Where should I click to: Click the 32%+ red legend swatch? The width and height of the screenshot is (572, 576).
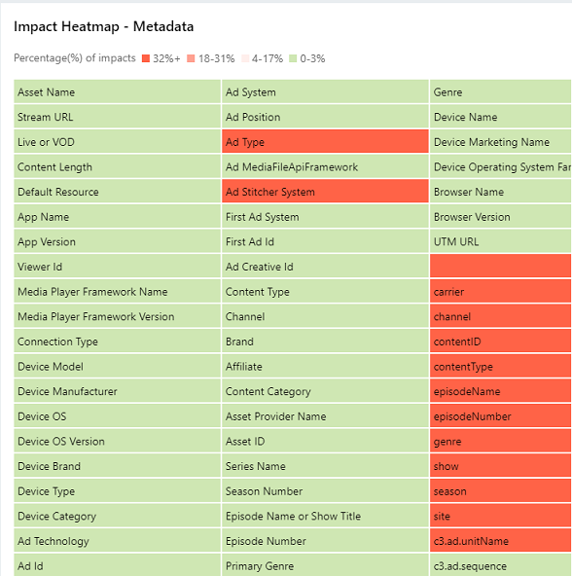[x=146, y=58]
